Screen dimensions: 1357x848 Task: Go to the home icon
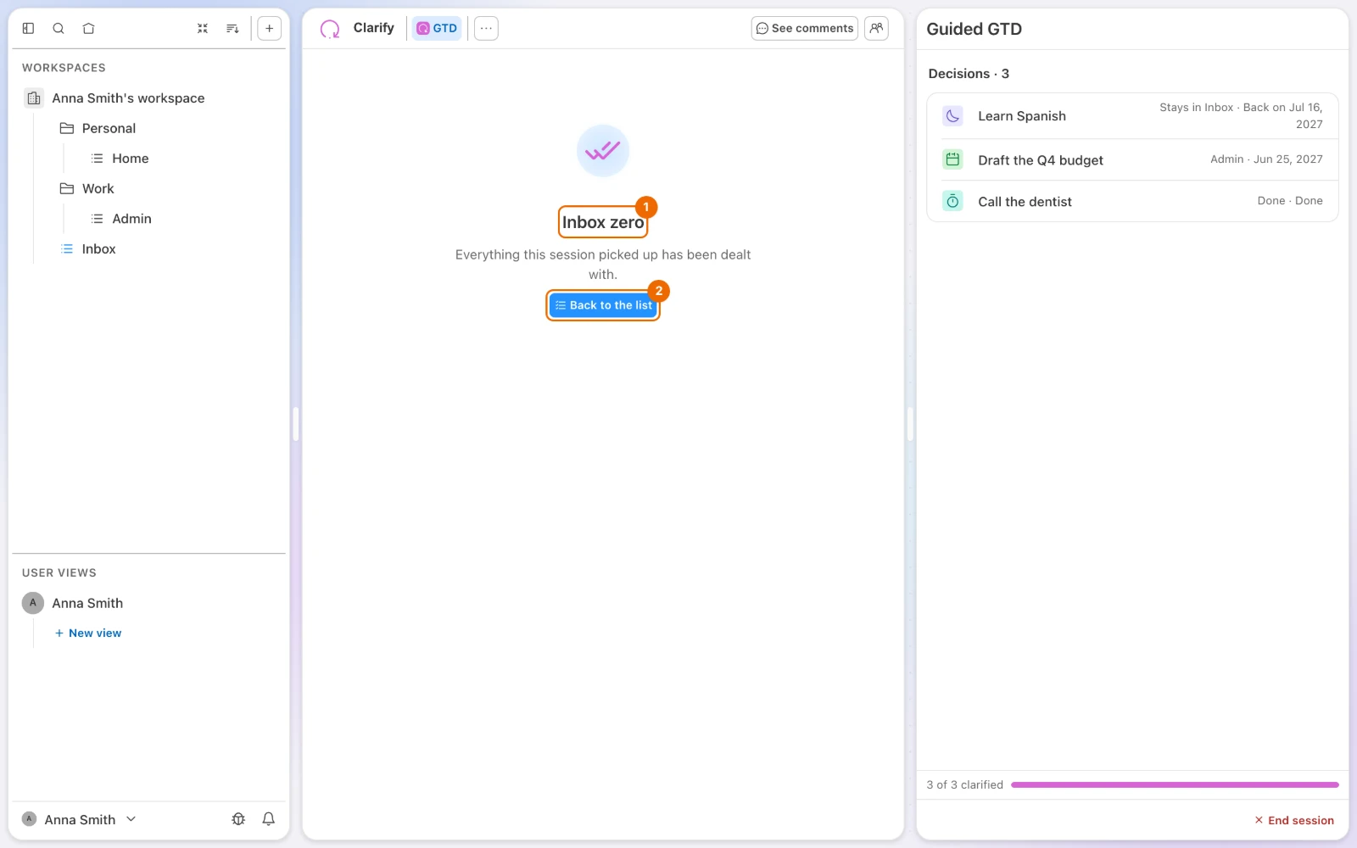coord(88,28)
